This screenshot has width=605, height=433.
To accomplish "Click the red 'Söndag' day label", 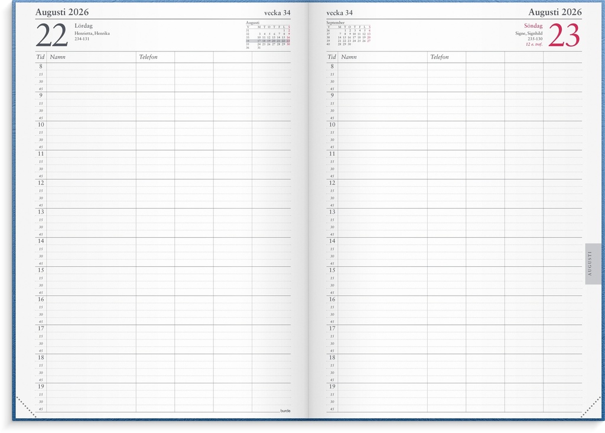I will (x=533, y=26).
